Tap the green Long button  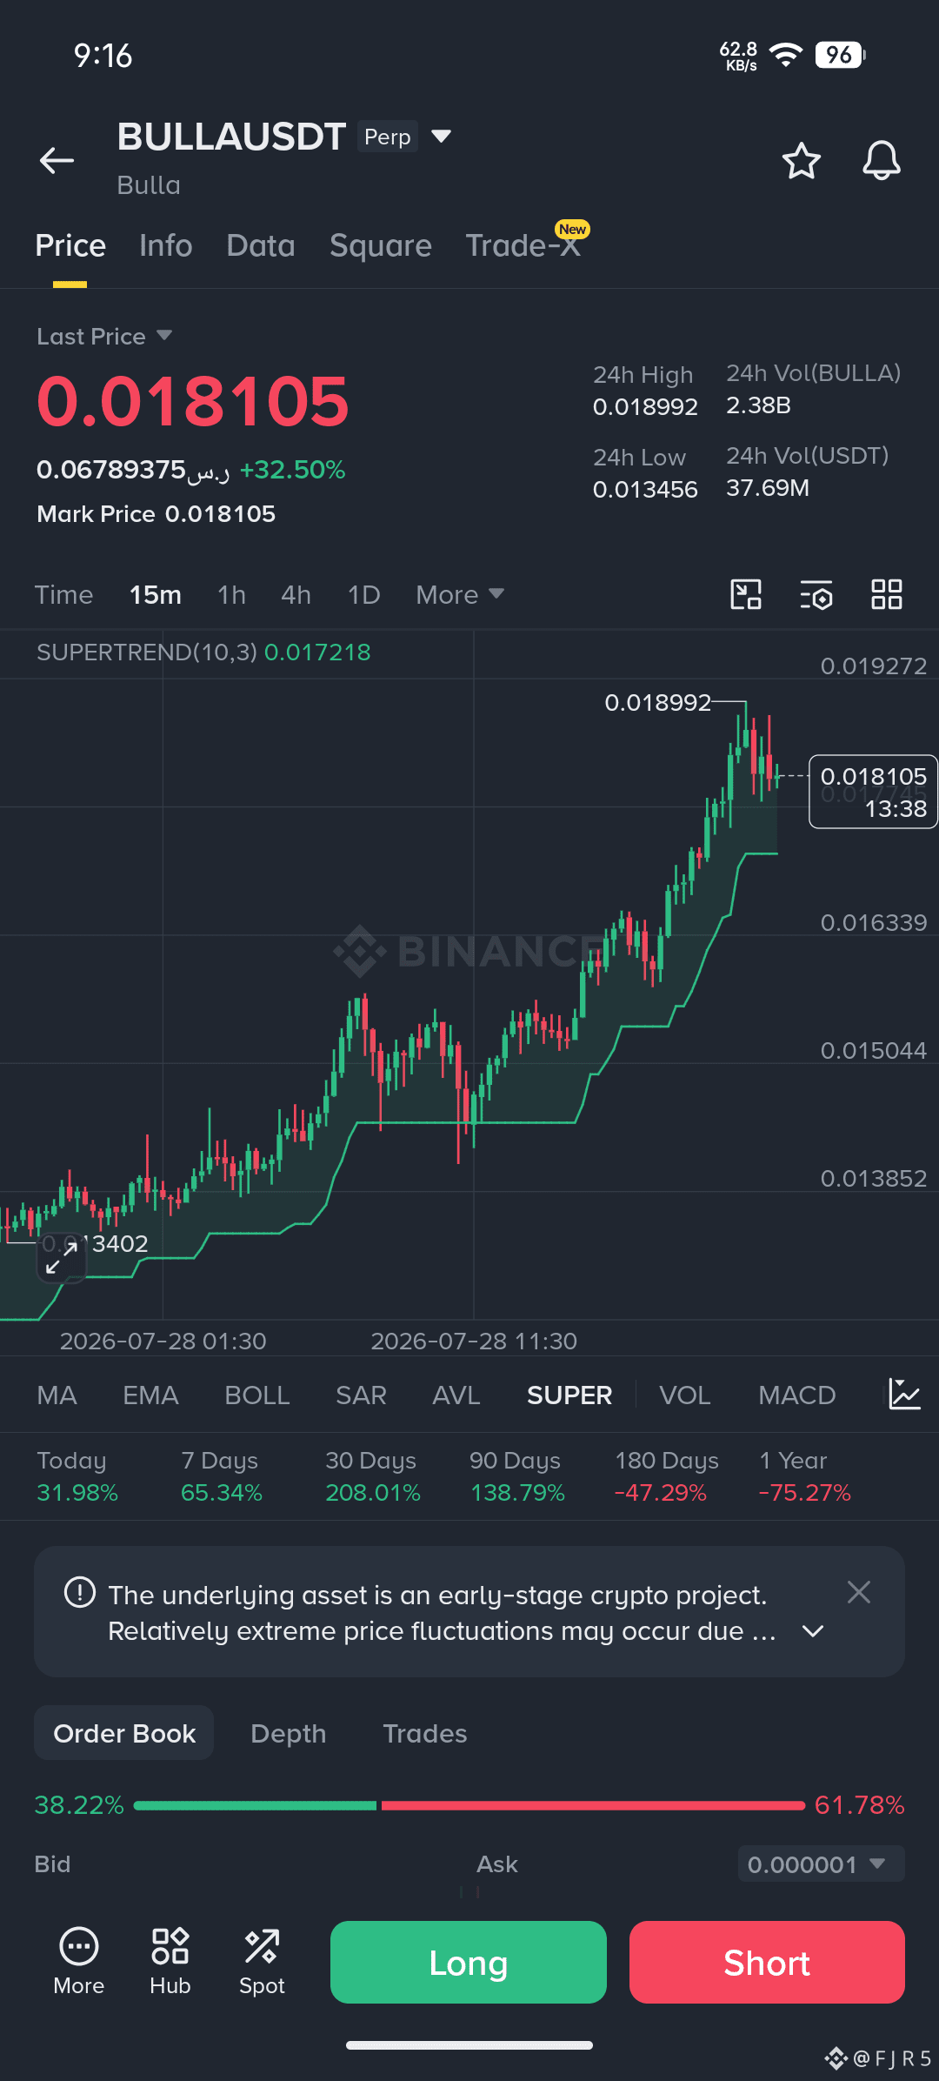coord(469,1963)
